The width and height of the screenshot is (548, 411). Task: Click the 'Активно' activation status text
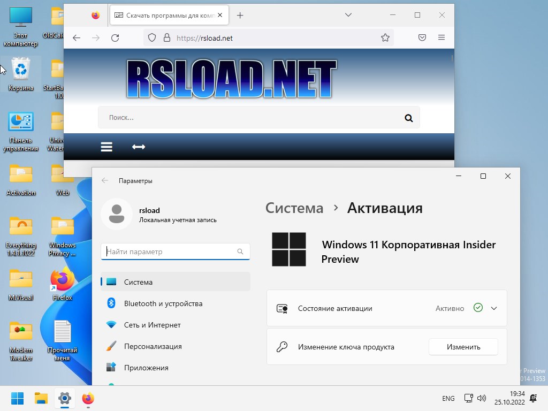pos(450,308)
